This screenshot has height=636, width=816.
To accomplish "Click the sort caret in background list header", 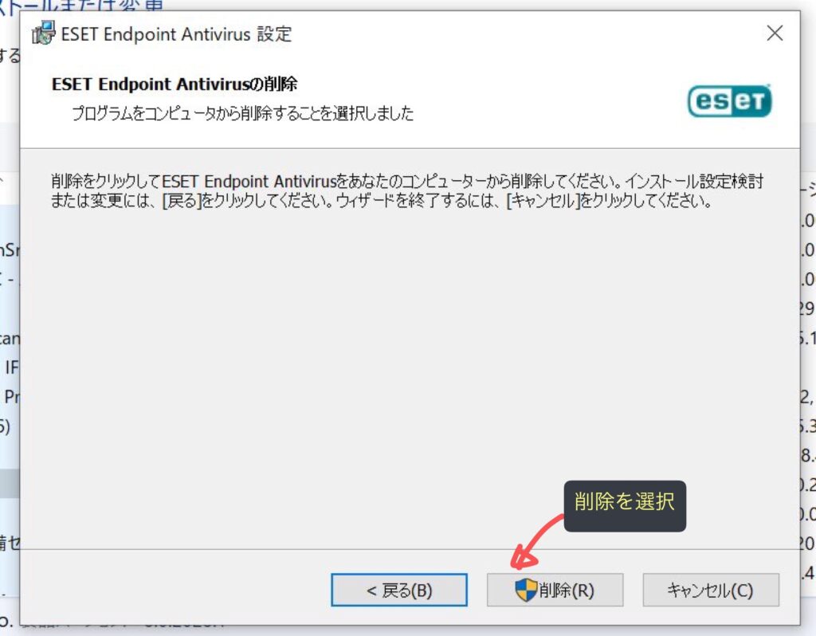I will point(3,183).
